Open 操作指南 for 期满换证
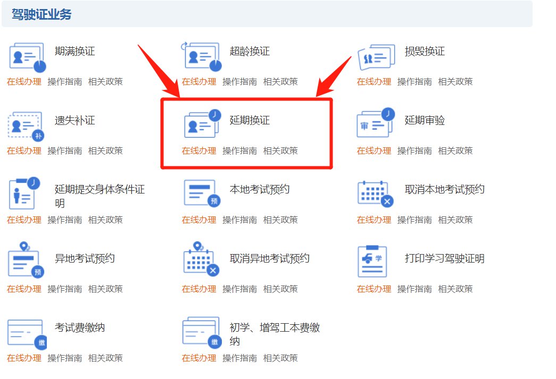Viewport: 556px width, 379px height. point(64,82)
